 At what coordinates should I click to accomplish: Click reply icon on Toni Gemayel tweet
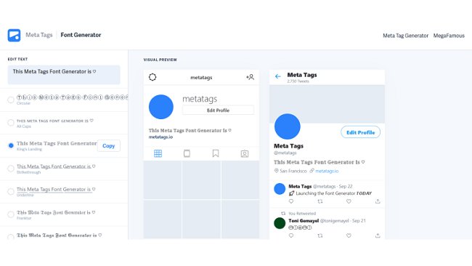click(290, 235)
